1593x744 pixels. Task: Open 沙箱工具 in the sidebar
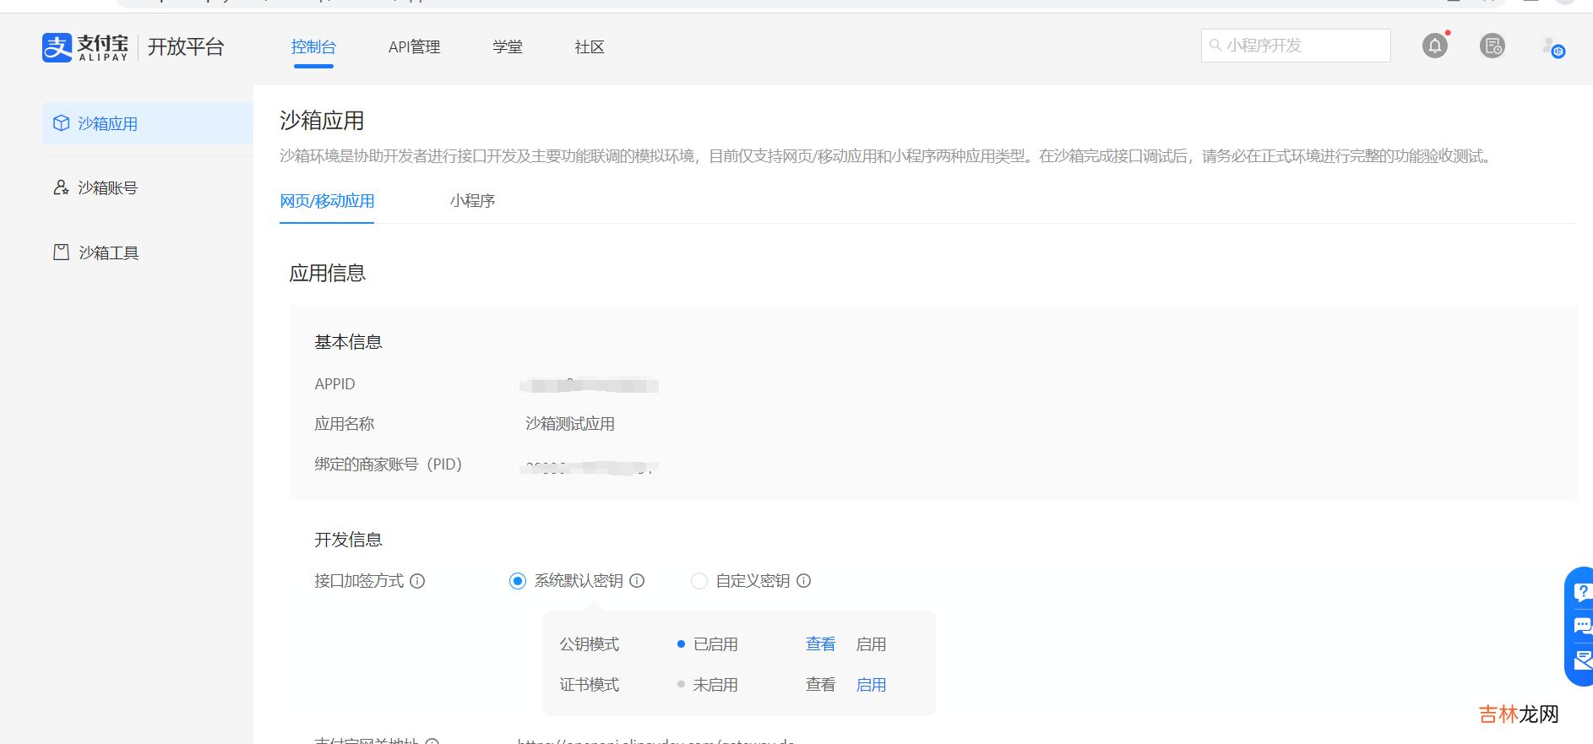[x=108, y=253]
